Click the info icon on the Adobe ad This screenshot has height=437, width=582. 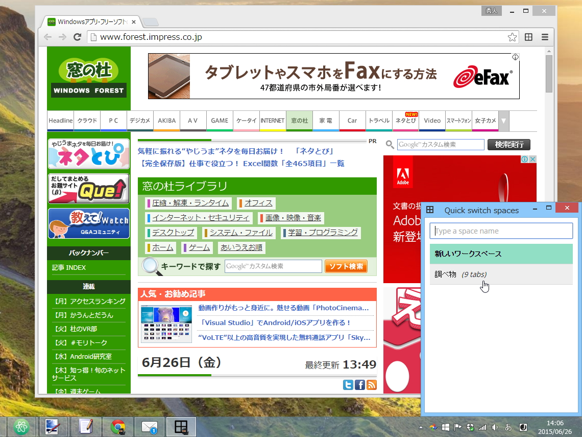point(525,159)
